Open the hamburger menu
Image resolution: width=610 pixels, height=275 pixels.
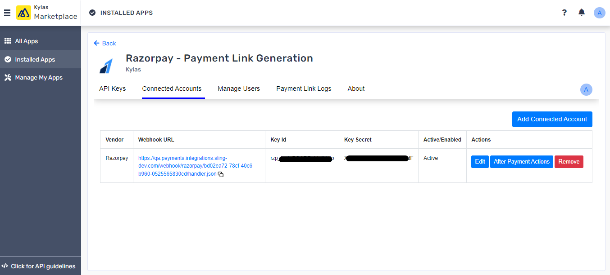7,13
